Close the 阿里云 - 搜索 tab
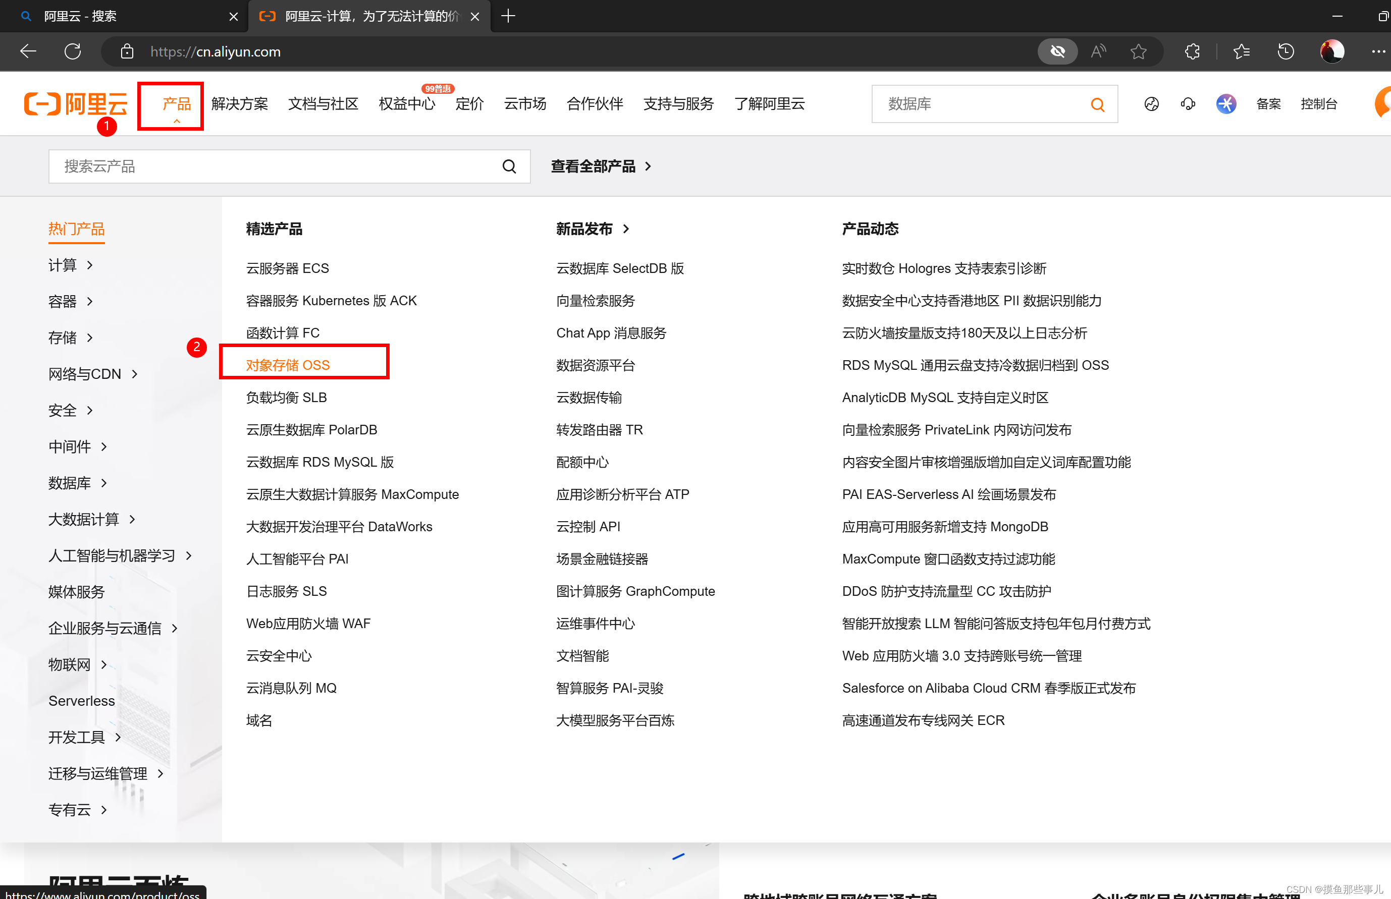 (234, 16)
